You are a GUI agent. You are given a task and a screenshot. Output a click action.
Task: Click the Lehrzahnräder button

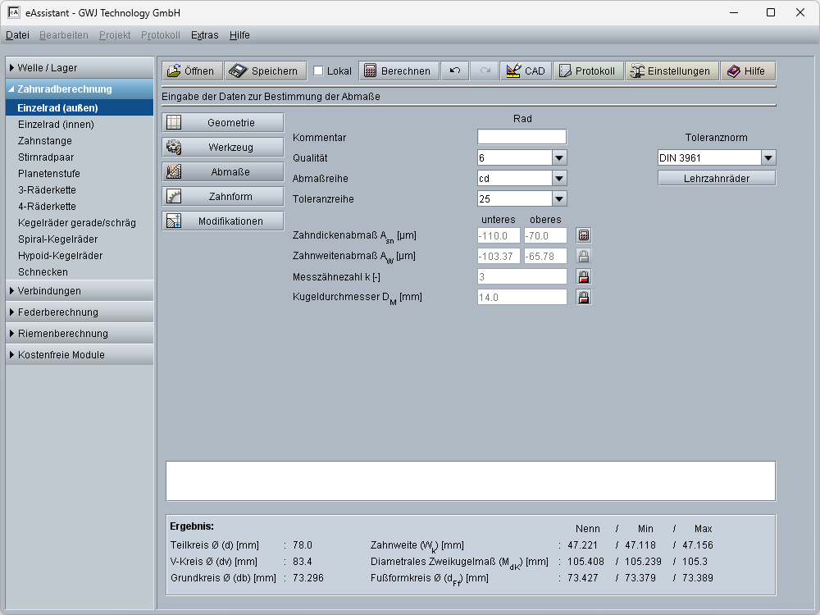coord(717,178)
